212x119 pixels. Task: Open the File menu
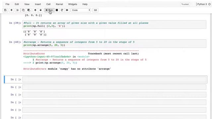tap(7, 4)
